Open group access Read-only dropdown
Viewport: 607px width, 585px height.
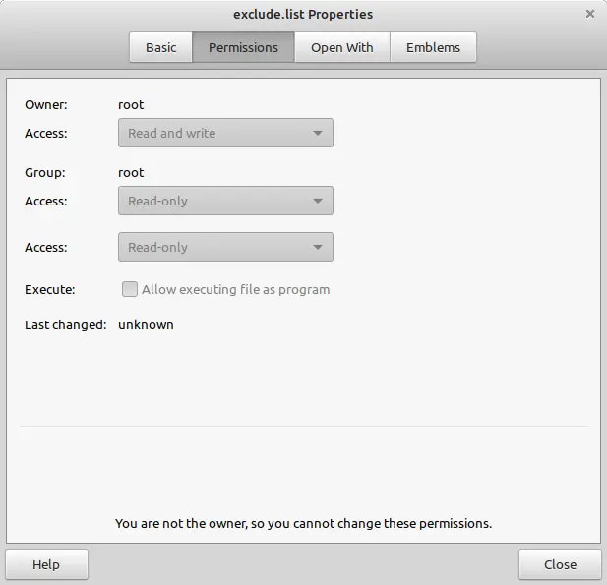pos(225,201)
